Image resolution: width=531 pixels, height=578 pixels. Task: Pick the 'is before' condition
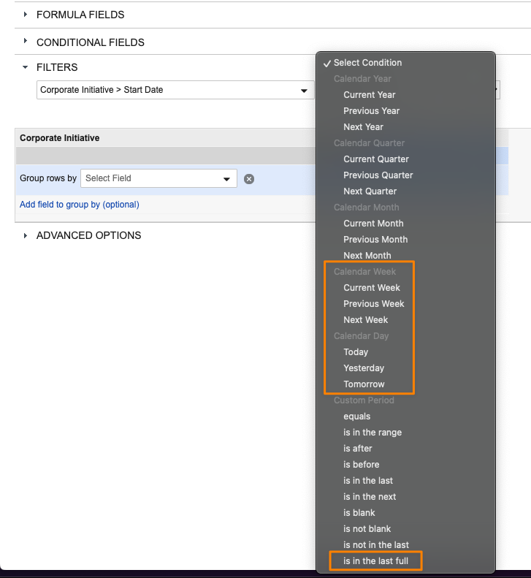(361, 465)
